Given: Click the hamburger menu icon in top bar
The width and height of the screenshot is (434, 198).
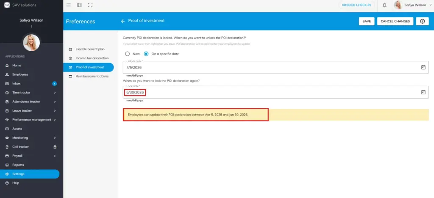Looking at the screenshot, I should [x=69, y=5].
